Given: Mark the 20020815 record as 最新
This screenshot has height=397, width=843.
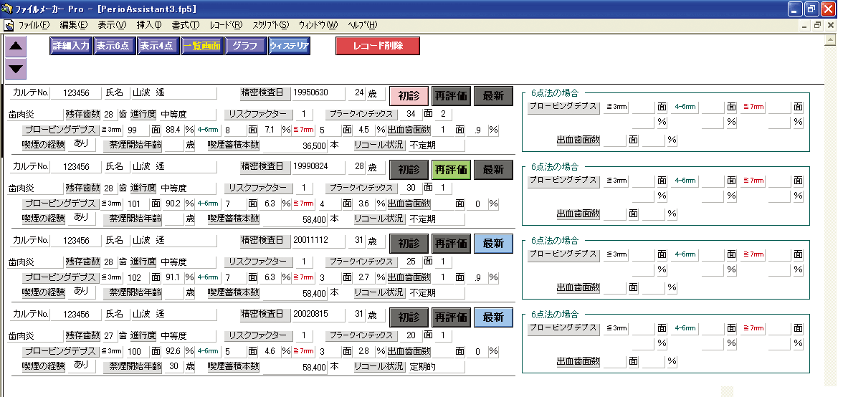Looking at the screenshot, I should [493, 317].
